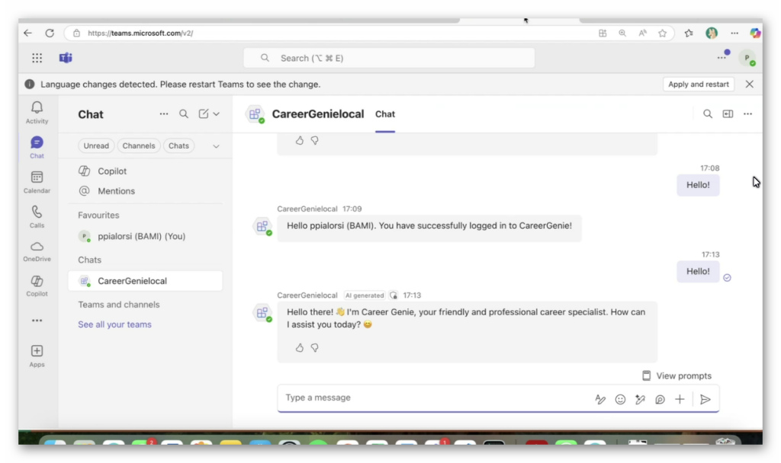781x463 pixels.
Task: Click the Teams logo icon
Action: click(x=66, y=58)
